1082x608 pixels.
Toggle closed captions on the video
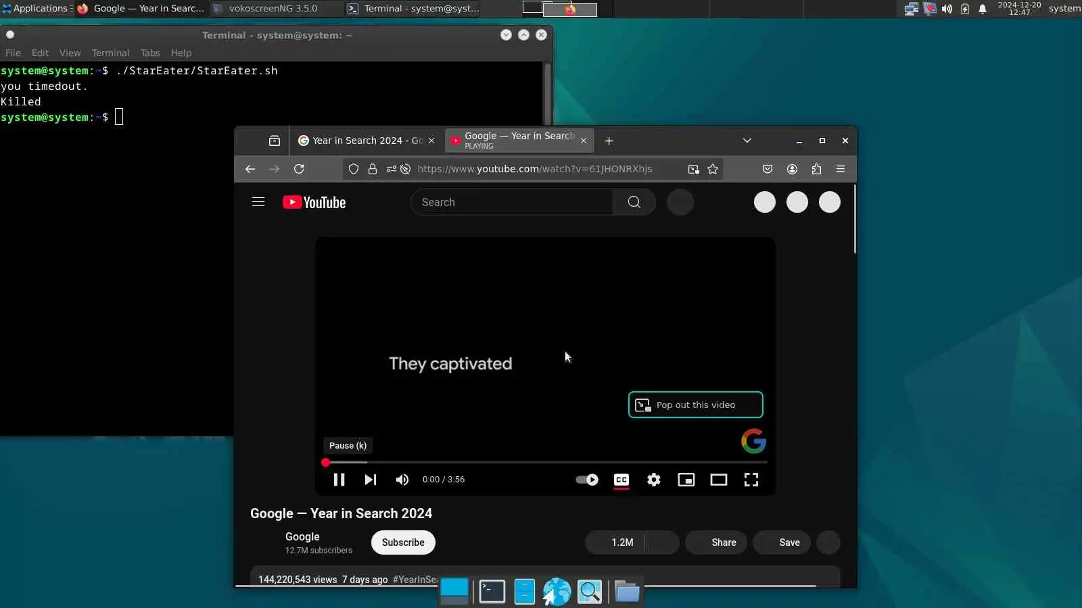[621, 480]
